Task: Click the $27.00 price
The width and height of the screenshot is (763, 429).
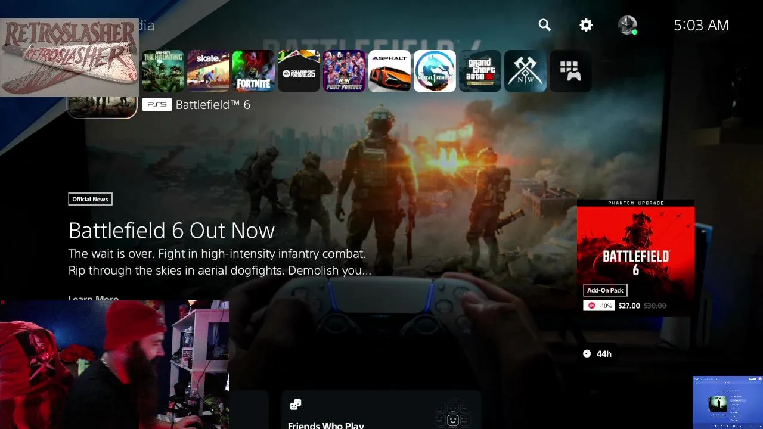Action: [x=629, y=306]
